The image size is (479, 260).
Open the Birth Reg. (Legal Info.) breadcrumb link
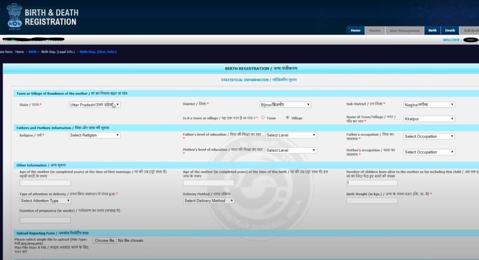(x=57, y=52)
